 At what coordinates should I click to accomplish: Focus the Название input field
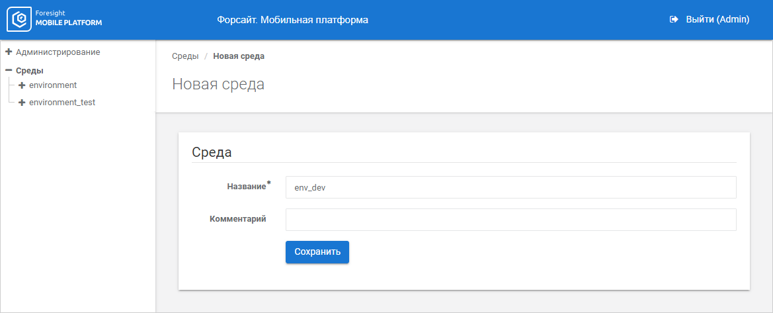coord(510,187)
